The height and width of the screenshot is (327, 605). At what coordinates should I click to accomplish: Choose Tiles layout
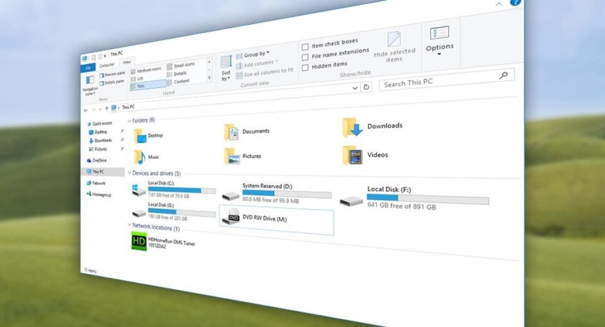pos(147,86)
